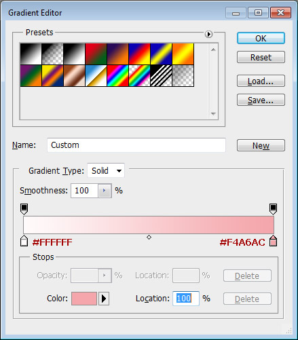Open the Color stop arrow menu

point(104,299)
